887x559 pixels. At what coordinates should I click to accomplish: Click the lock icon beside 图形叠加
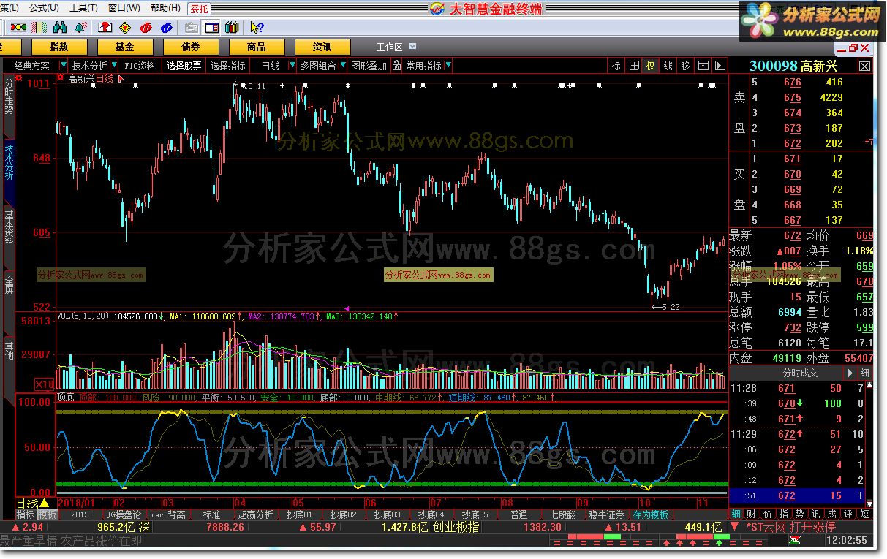pyautogui.click(x=396, y=66)
